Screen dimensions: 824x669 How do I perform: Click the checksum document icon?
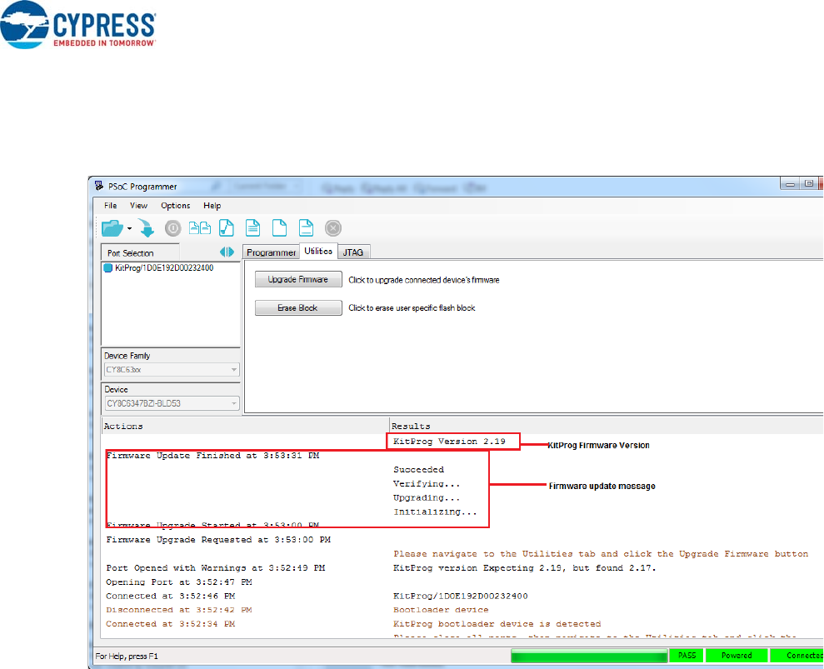point(227,227)
